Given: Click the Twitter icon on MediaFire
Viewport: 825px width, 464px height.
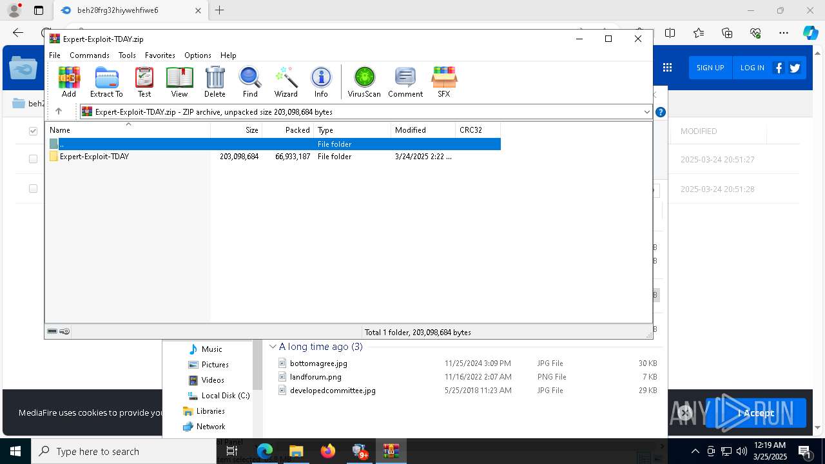Looking at the screenshot, I should (x=795, y=68).
